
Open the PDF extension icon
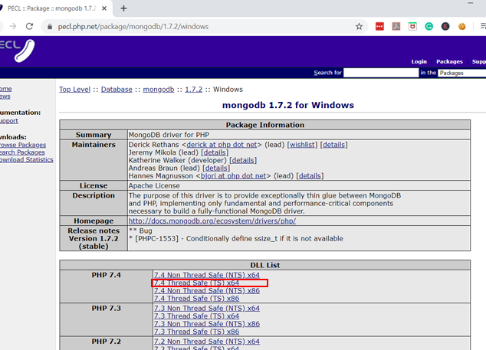point(396,27)
